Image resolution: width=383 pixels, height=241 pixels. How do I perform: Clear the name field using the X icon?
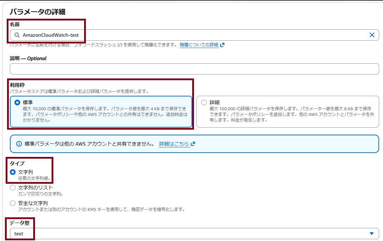371,35
